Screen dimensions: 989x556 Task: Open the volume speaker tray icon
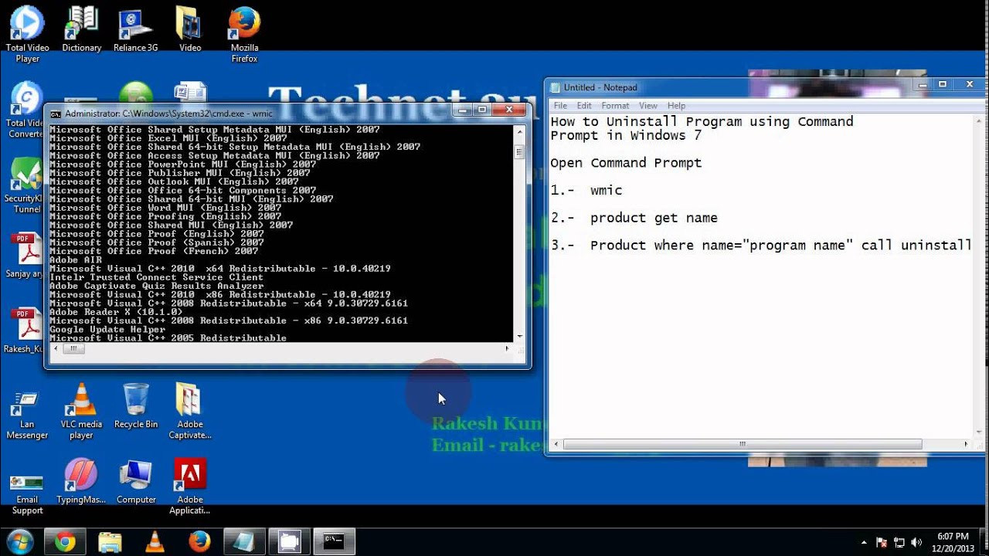pos(916,543)
